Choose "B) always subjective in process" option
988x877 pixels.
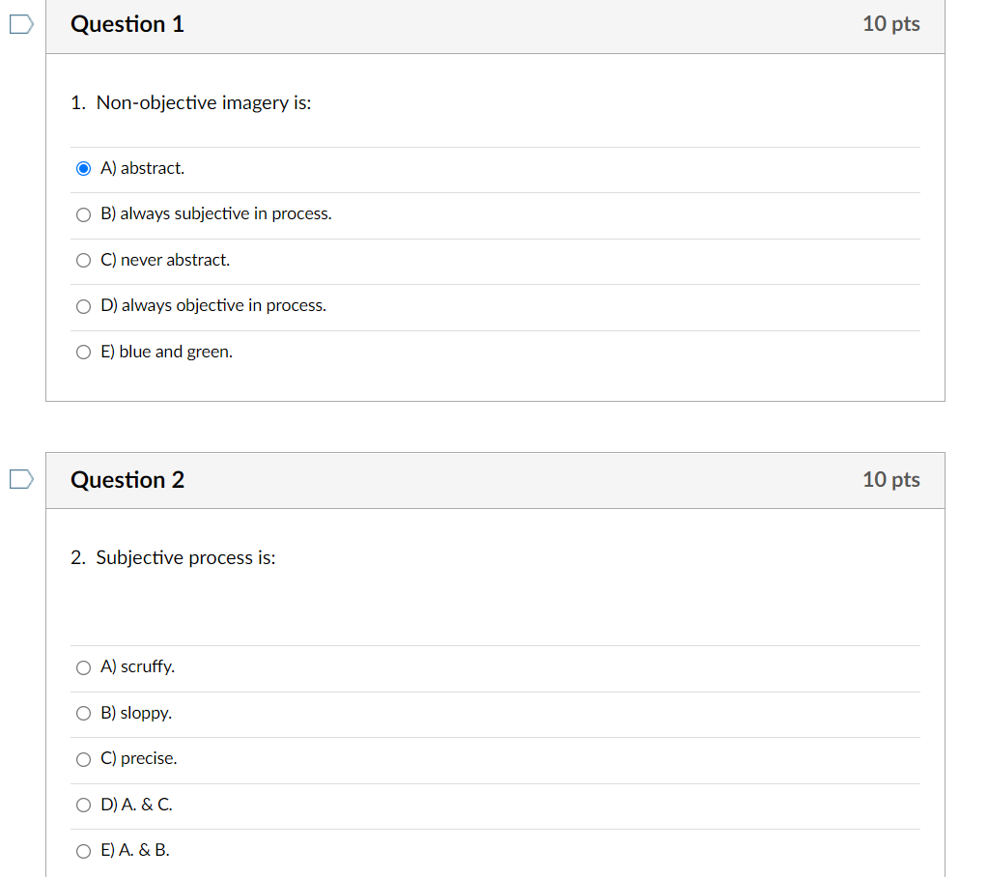[83, 214]
